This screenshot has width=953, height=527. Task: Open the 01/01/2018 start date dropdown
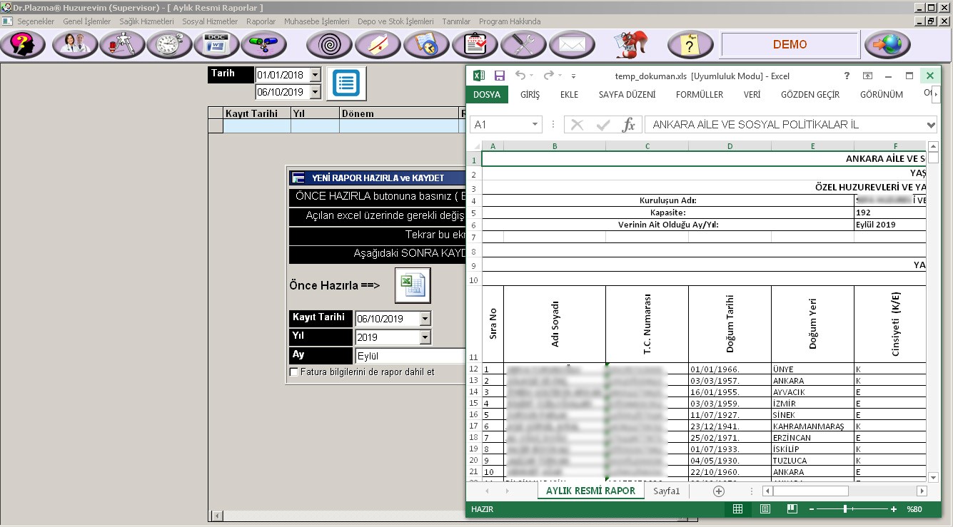pos(316,75)
